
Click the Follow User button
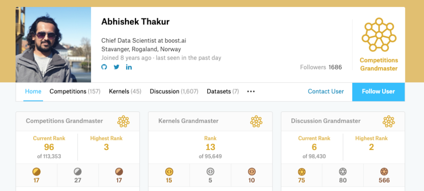pos(378,92)
